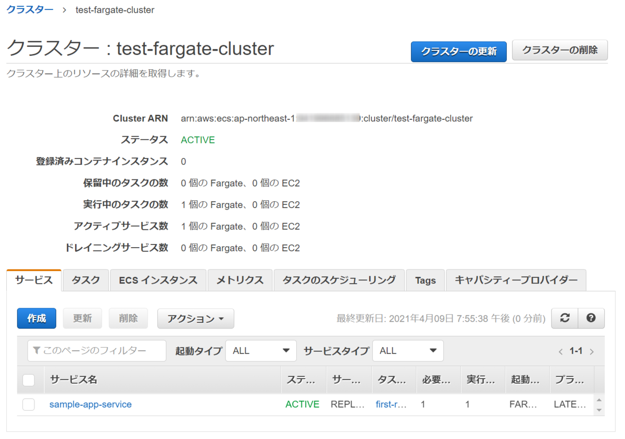The height and width of the screenshot is (439, 625).
Task: Sort by the タス... column header
Action: pos(393,380)
